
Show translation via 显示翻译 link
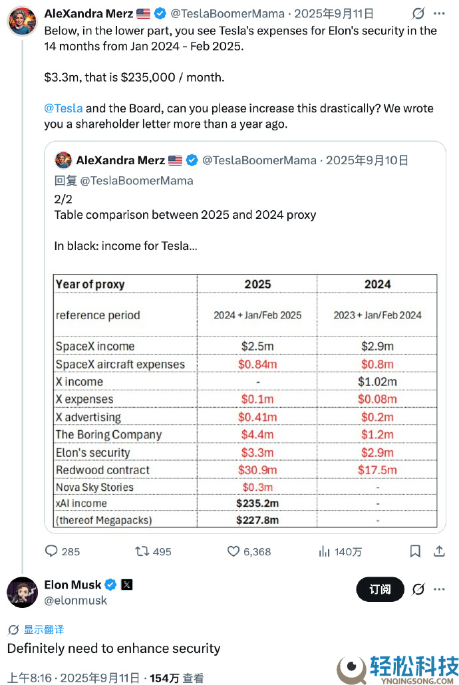(x=44, y=630)
